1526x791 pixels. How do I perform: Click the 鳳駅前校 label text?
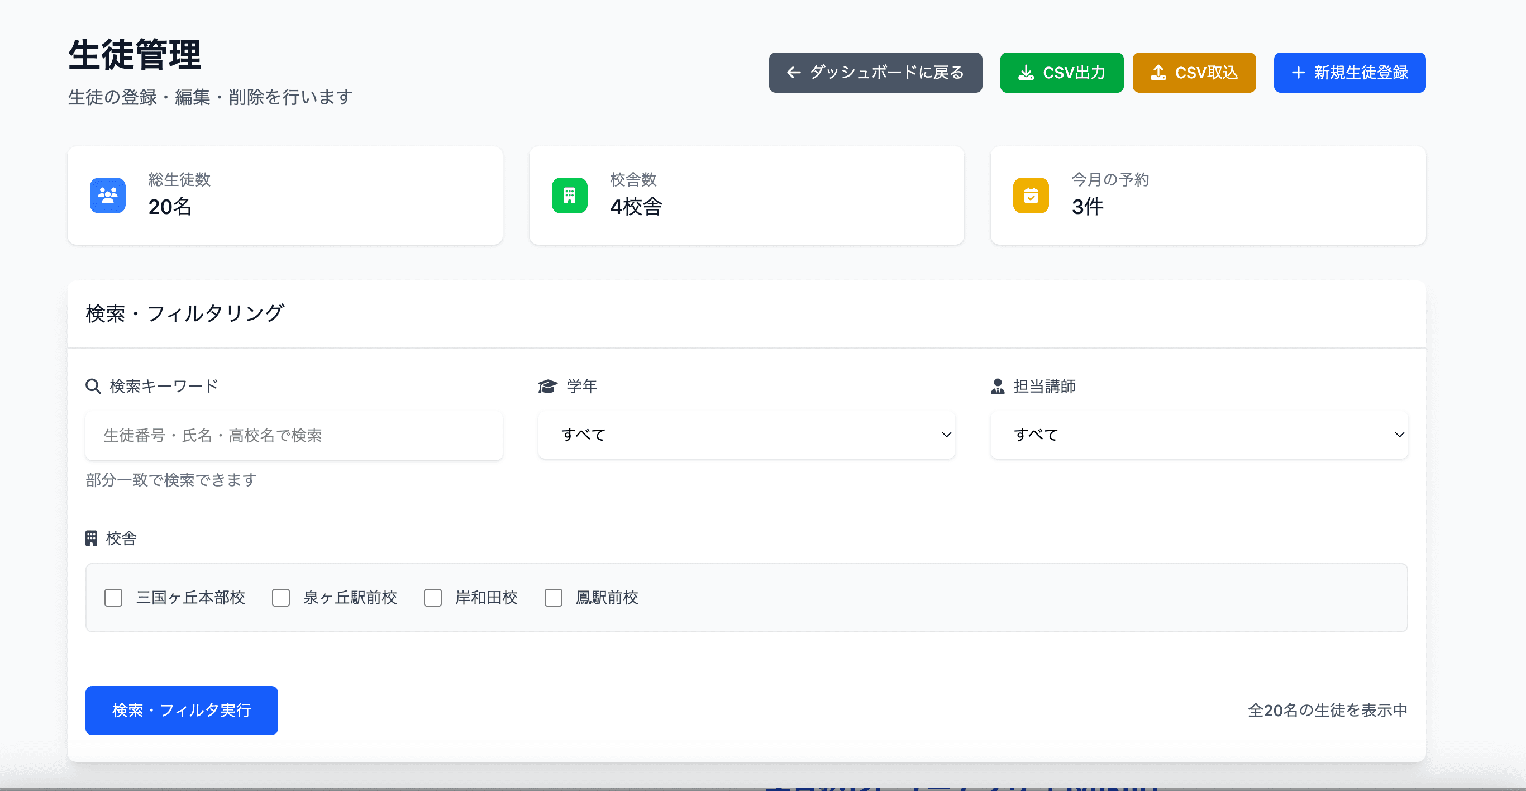(607, 597)
